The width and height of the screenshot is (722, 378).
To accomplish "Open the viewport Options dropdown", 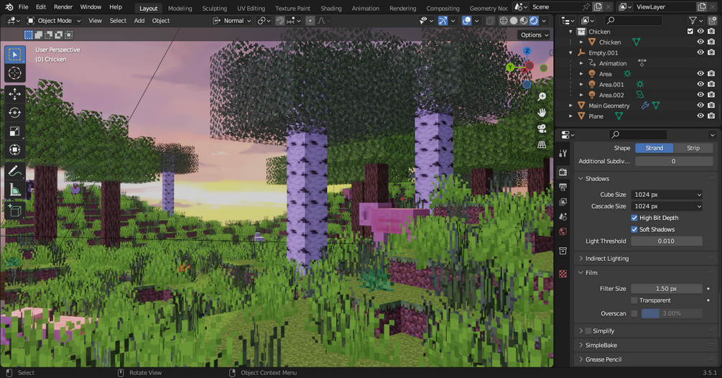I will click(x=534, y=35).
